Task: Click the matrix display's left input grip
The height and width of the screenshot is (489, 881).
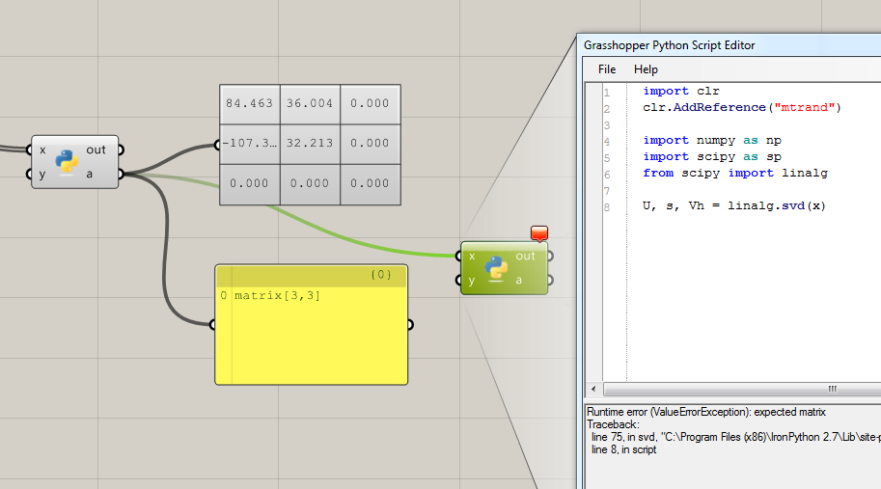Action: coord(217,145)
